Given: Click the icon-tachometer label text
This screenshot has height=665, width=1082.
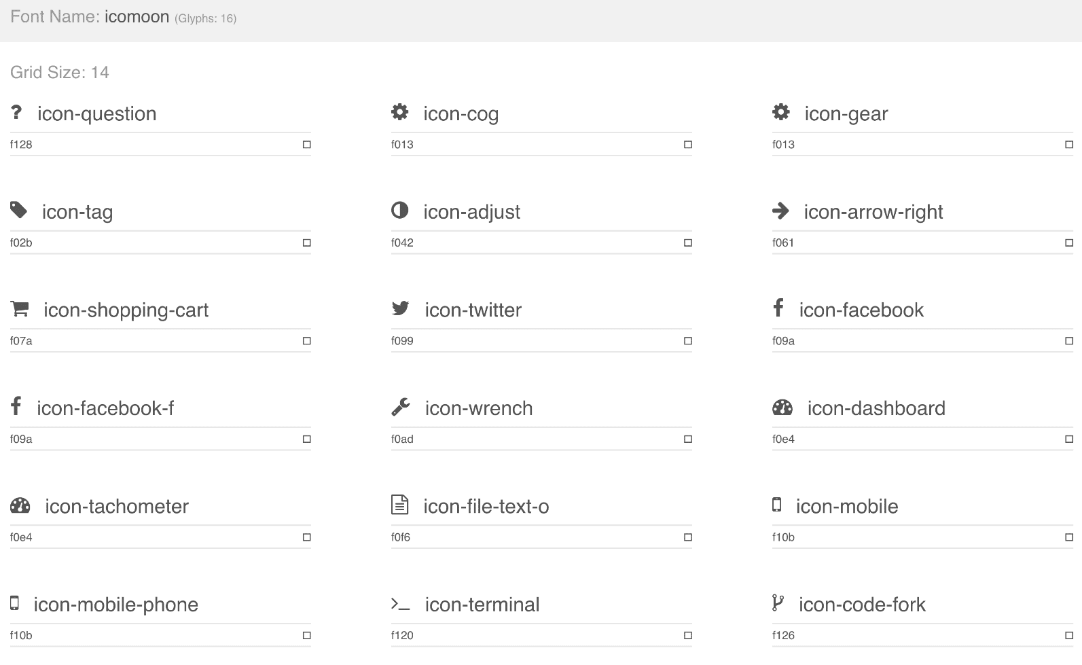Looking at the screenshot, I should coord(116,506).
